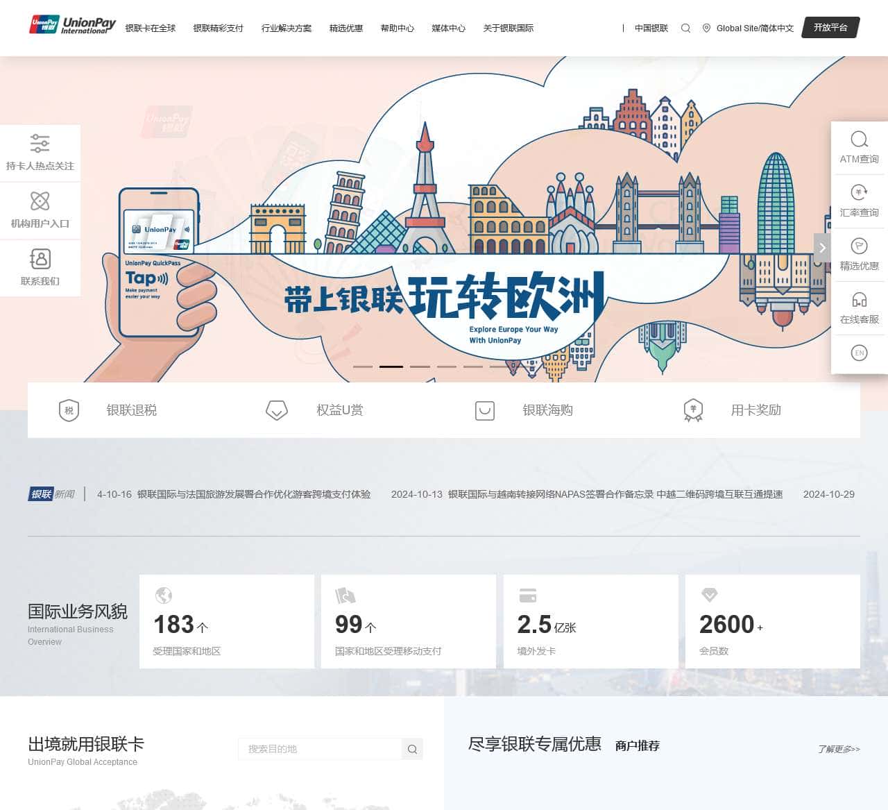Image resolution: width=888 pixels, height=810 pixels.
Task: Click the 183个 受理国家和地区 card
Action: point(227,621)
